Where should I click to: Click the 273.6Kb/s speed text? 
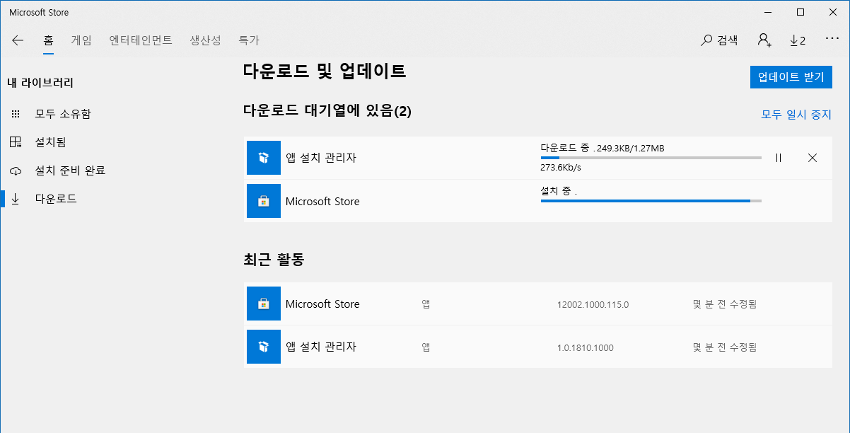pyautogui.click(x=561, y=168)
